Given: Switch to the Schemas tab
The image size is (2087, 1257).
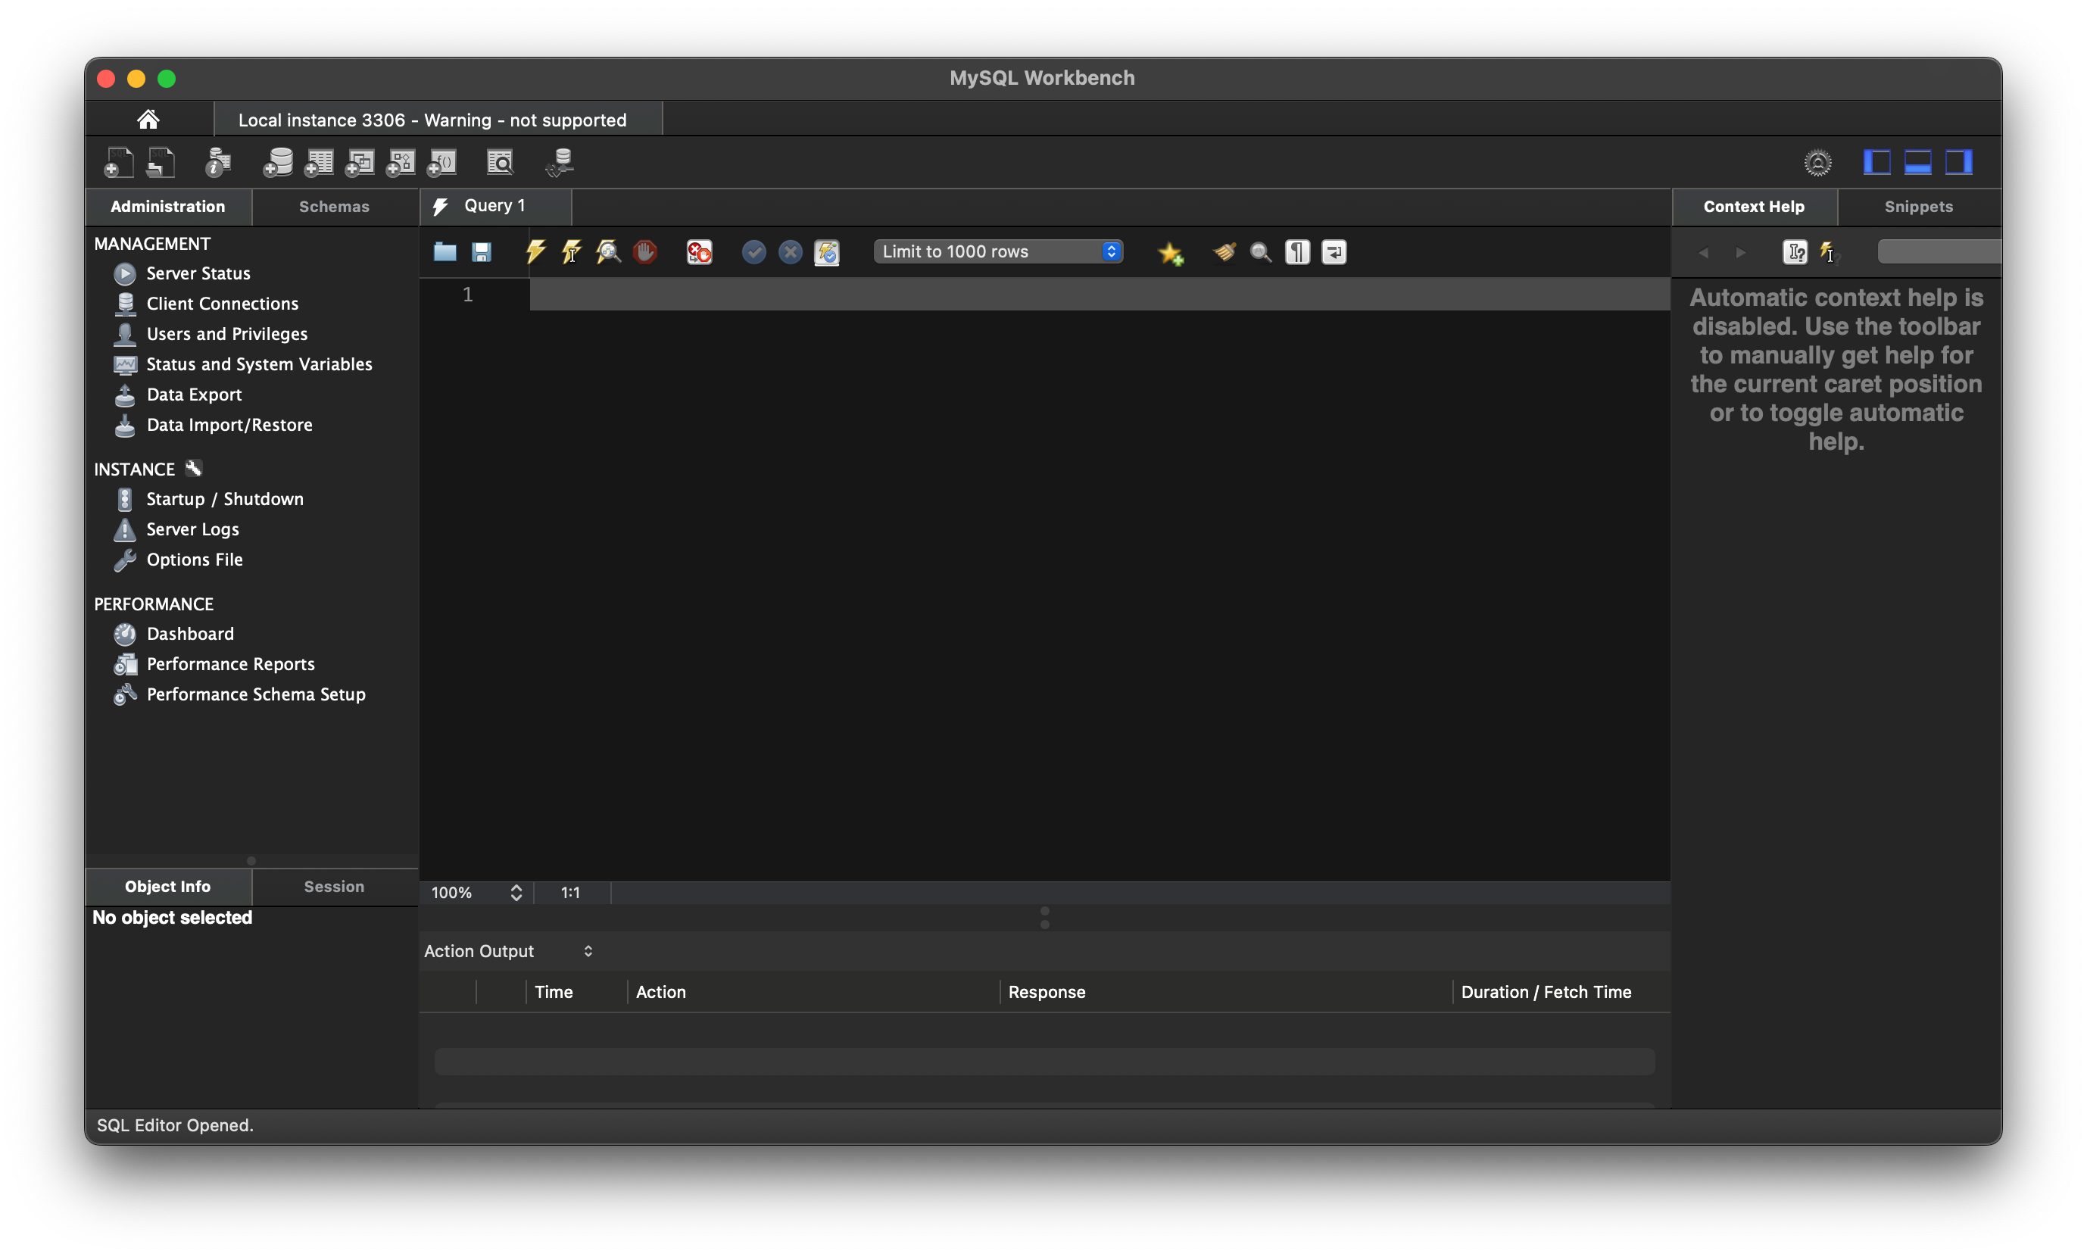Looking at the screenshot, I should pyautogui.click(x=334, y=207).
